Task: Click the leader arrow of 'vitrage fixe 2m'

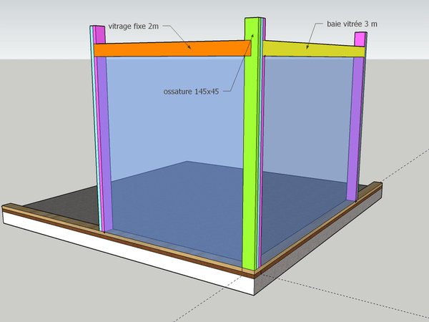Action: [179, 37]
